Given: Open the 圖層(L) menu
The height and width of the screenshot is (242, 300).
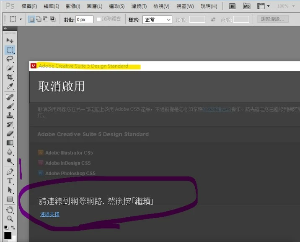Looking at the screenshot, I should click(x=95, y=6).
